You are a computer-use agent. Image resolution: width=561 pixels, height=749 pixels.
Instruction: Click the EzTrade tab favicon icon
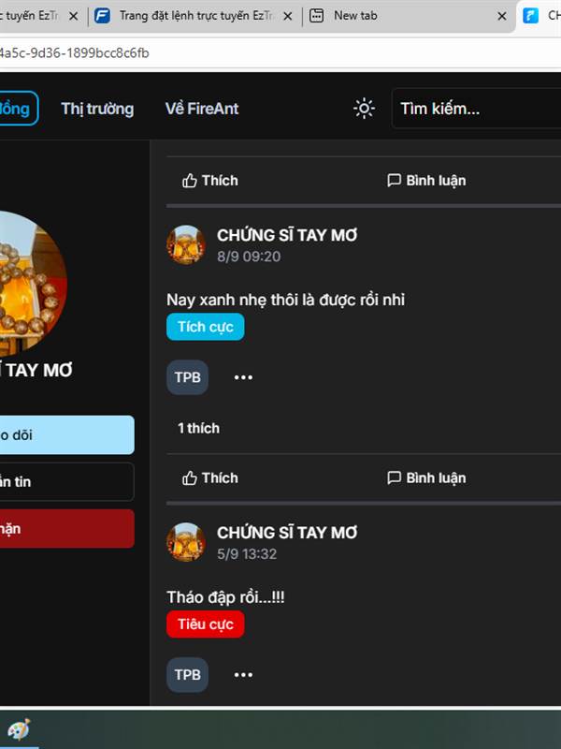[102, 16]
